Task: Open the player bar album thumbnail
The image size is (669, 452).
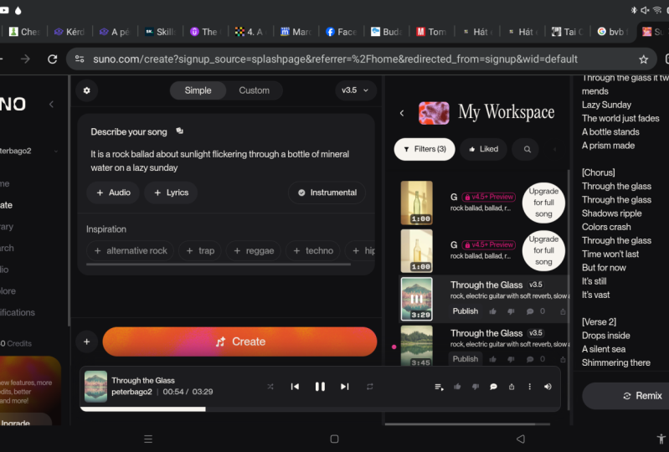Action: [x=95, y=387]
